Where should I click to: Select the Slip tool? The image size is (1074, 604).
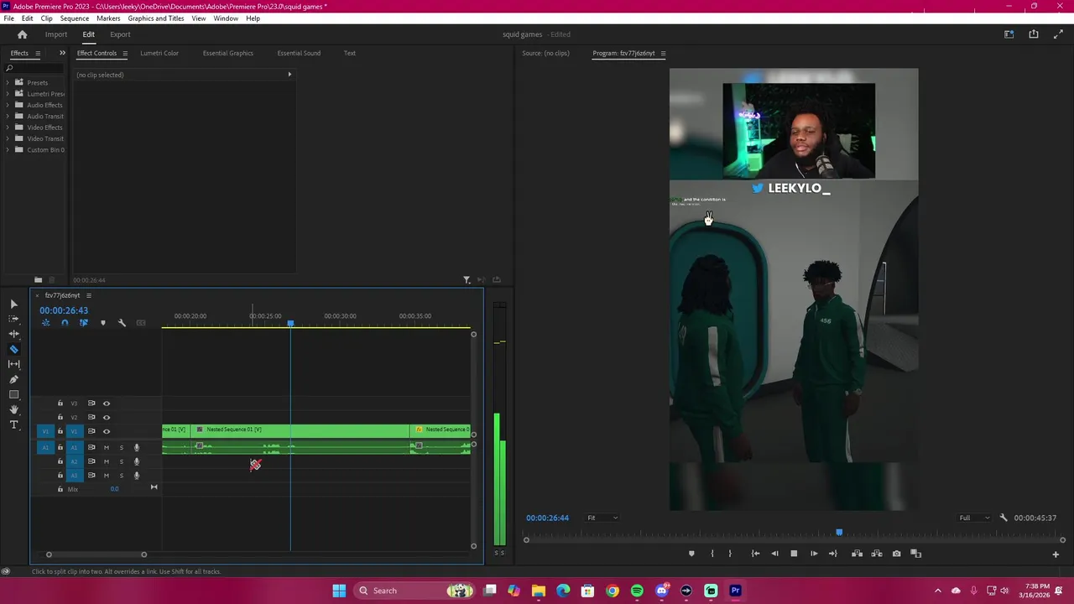tap(13, 364)
